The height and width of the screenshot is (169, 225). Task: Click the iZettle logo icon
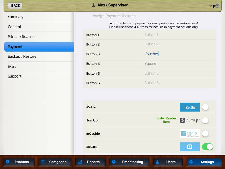(190, 107)
